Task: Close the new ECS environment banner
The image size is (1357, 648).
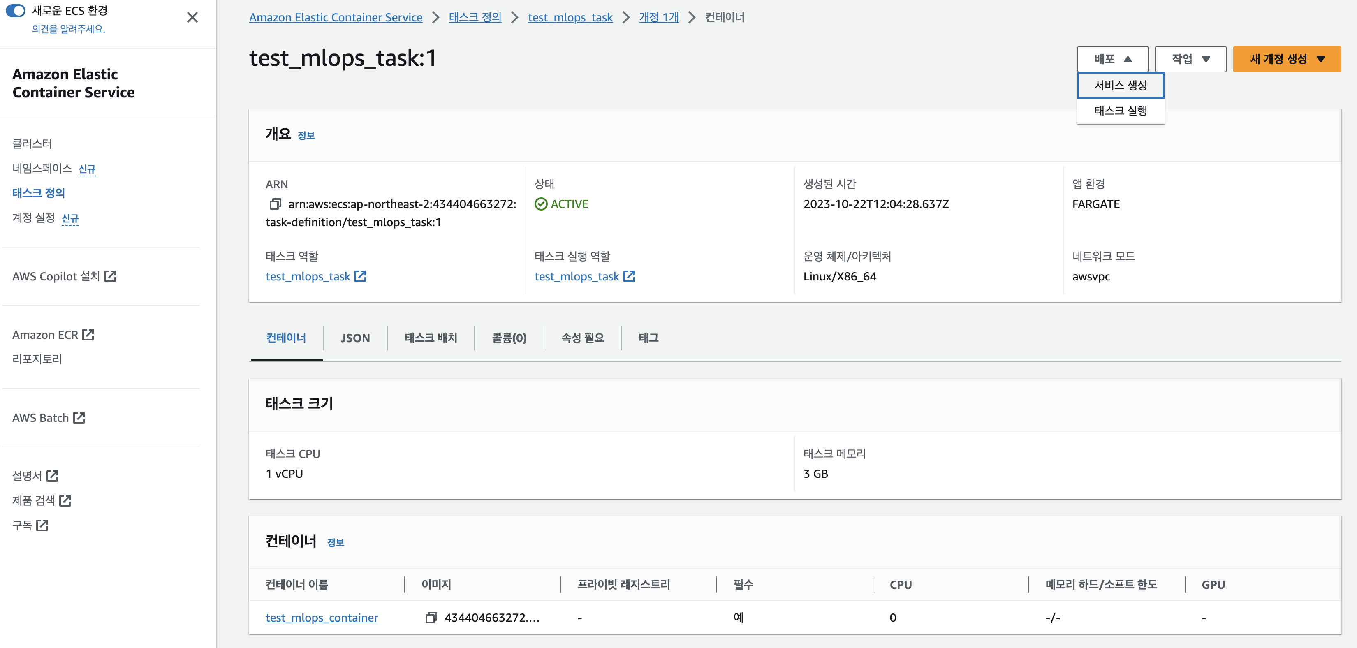Action: [192, 17]
